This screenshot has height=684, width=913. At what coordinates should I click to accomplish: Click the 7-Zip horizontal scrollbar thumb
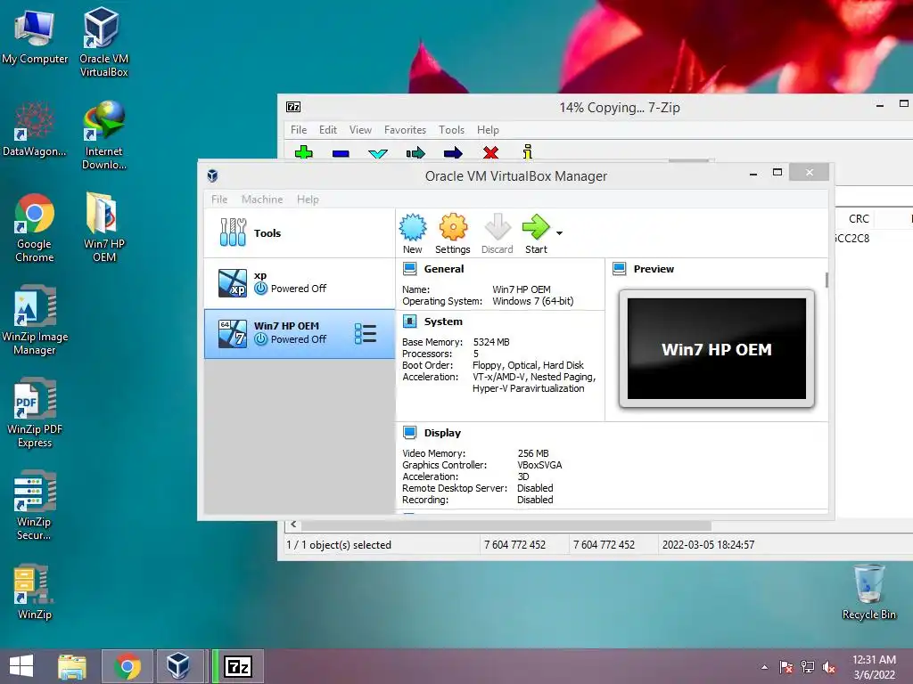click(505, 525)
